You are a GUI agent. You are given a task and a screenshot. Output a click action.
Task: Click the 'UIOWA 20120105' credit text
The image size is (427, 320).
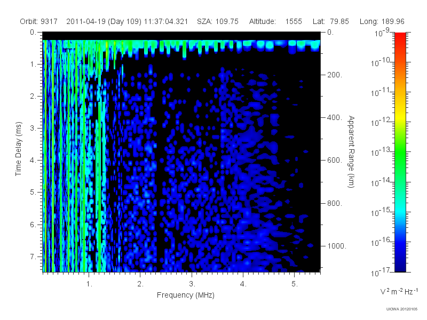coord(402,309)
